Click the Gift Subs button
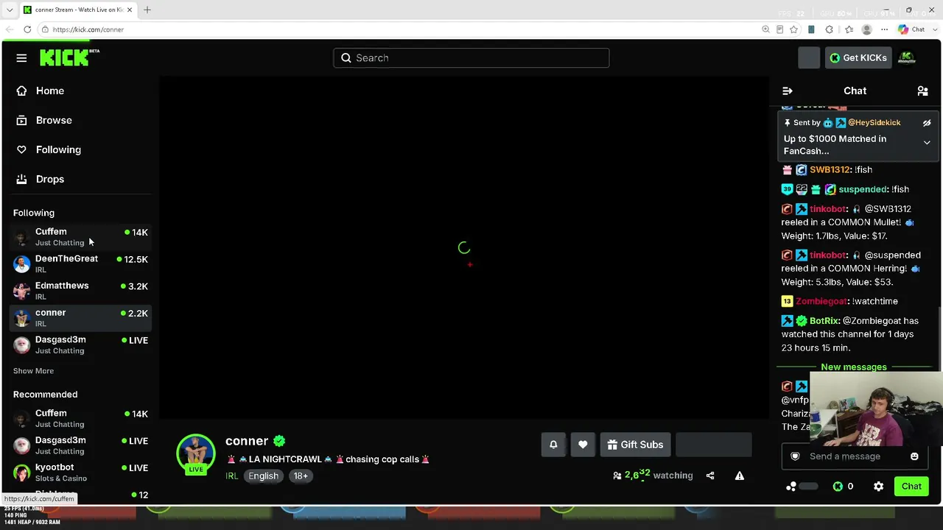The image size is (943, 530). pos(635,445)
